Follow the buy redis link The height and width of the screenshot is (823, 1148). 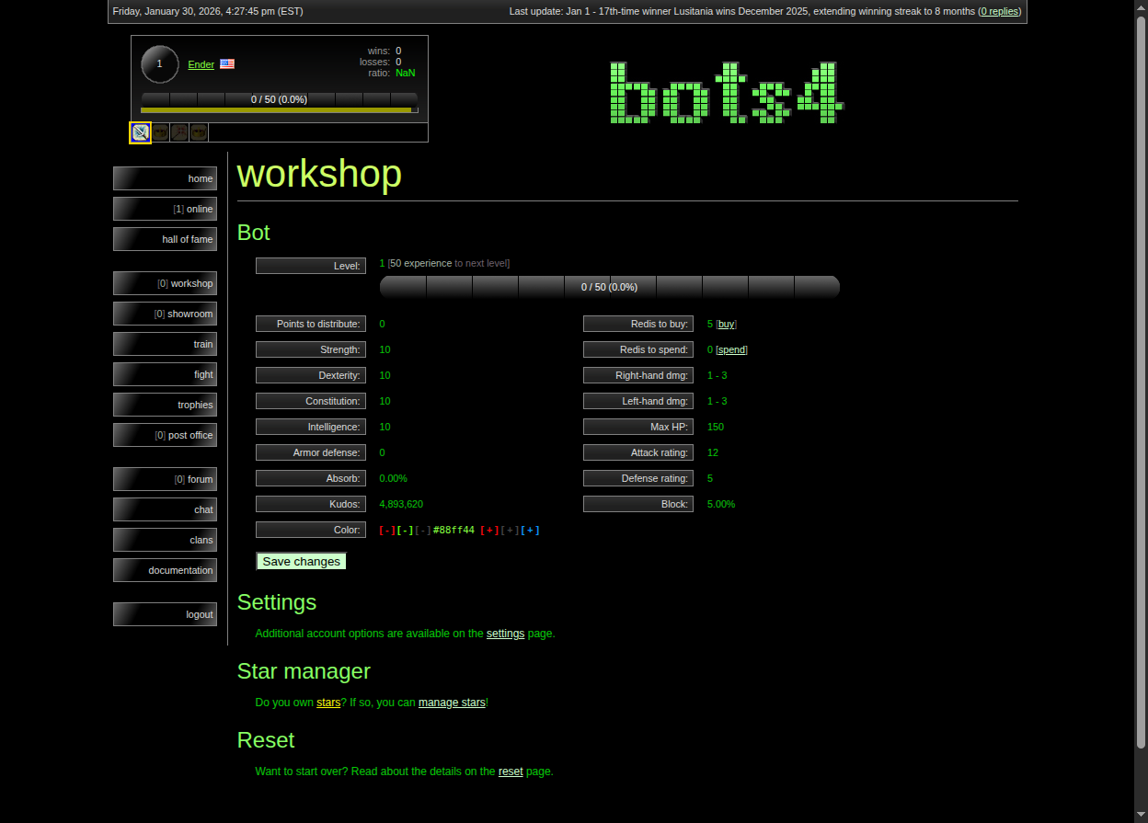pyautogui.click(x=727, y=325)
